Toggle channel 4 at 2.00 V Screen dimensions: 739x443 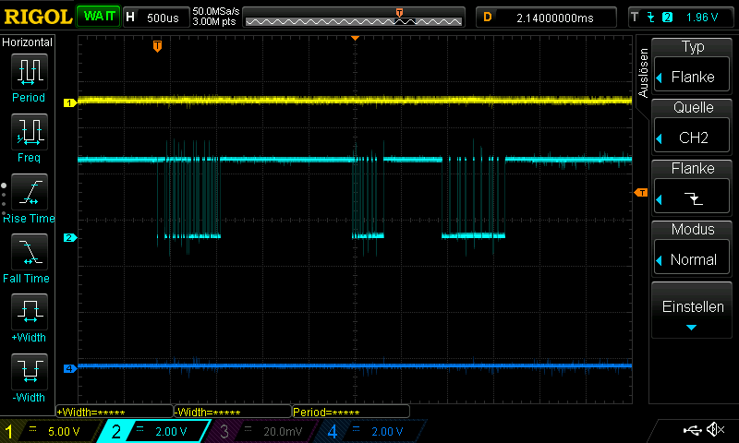370,431
